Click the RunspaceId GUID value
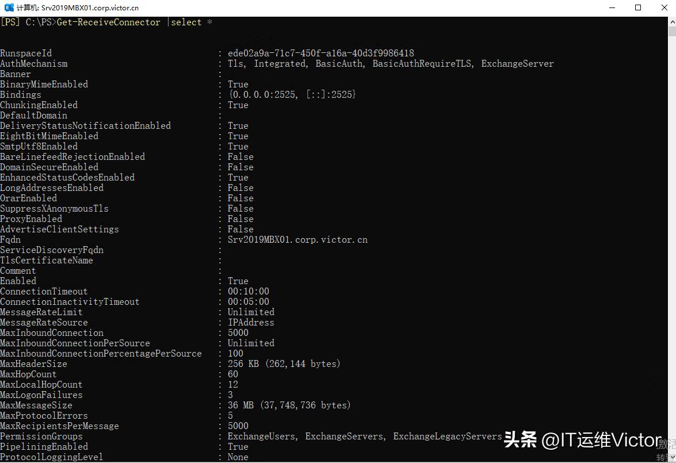676x463 pixels. [320, 53]
